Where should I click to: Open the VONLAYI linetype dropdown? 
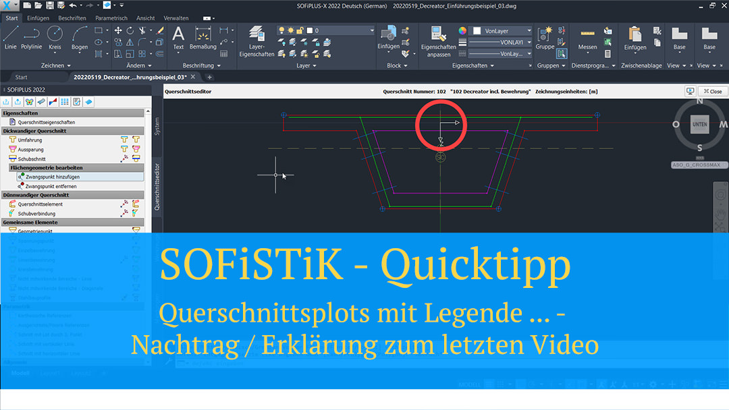tap(530, 42)
